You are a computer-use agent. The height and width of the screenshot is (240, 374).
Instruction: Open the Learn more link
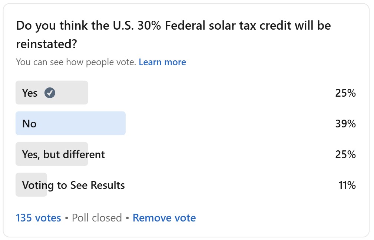click(162, 62)
